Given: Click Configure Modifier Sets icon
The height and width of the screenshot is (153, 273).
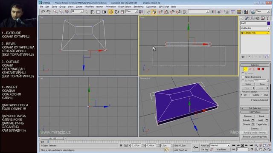Looking at the screenshot, I should 267,57.
